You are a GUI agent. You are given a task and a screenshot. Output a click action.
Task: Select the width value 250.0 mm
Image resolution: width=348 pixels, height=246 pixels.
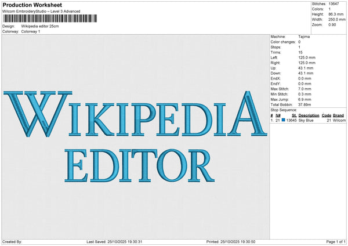coord(337,20)
